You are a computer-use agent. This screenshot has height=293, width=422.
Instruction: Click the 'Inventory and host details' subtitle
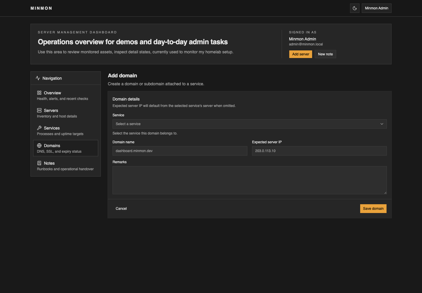point(57,116)
